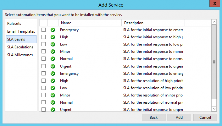
Task: Click green check icon for High resolution SLA
Action: click(x=53, y=81)
